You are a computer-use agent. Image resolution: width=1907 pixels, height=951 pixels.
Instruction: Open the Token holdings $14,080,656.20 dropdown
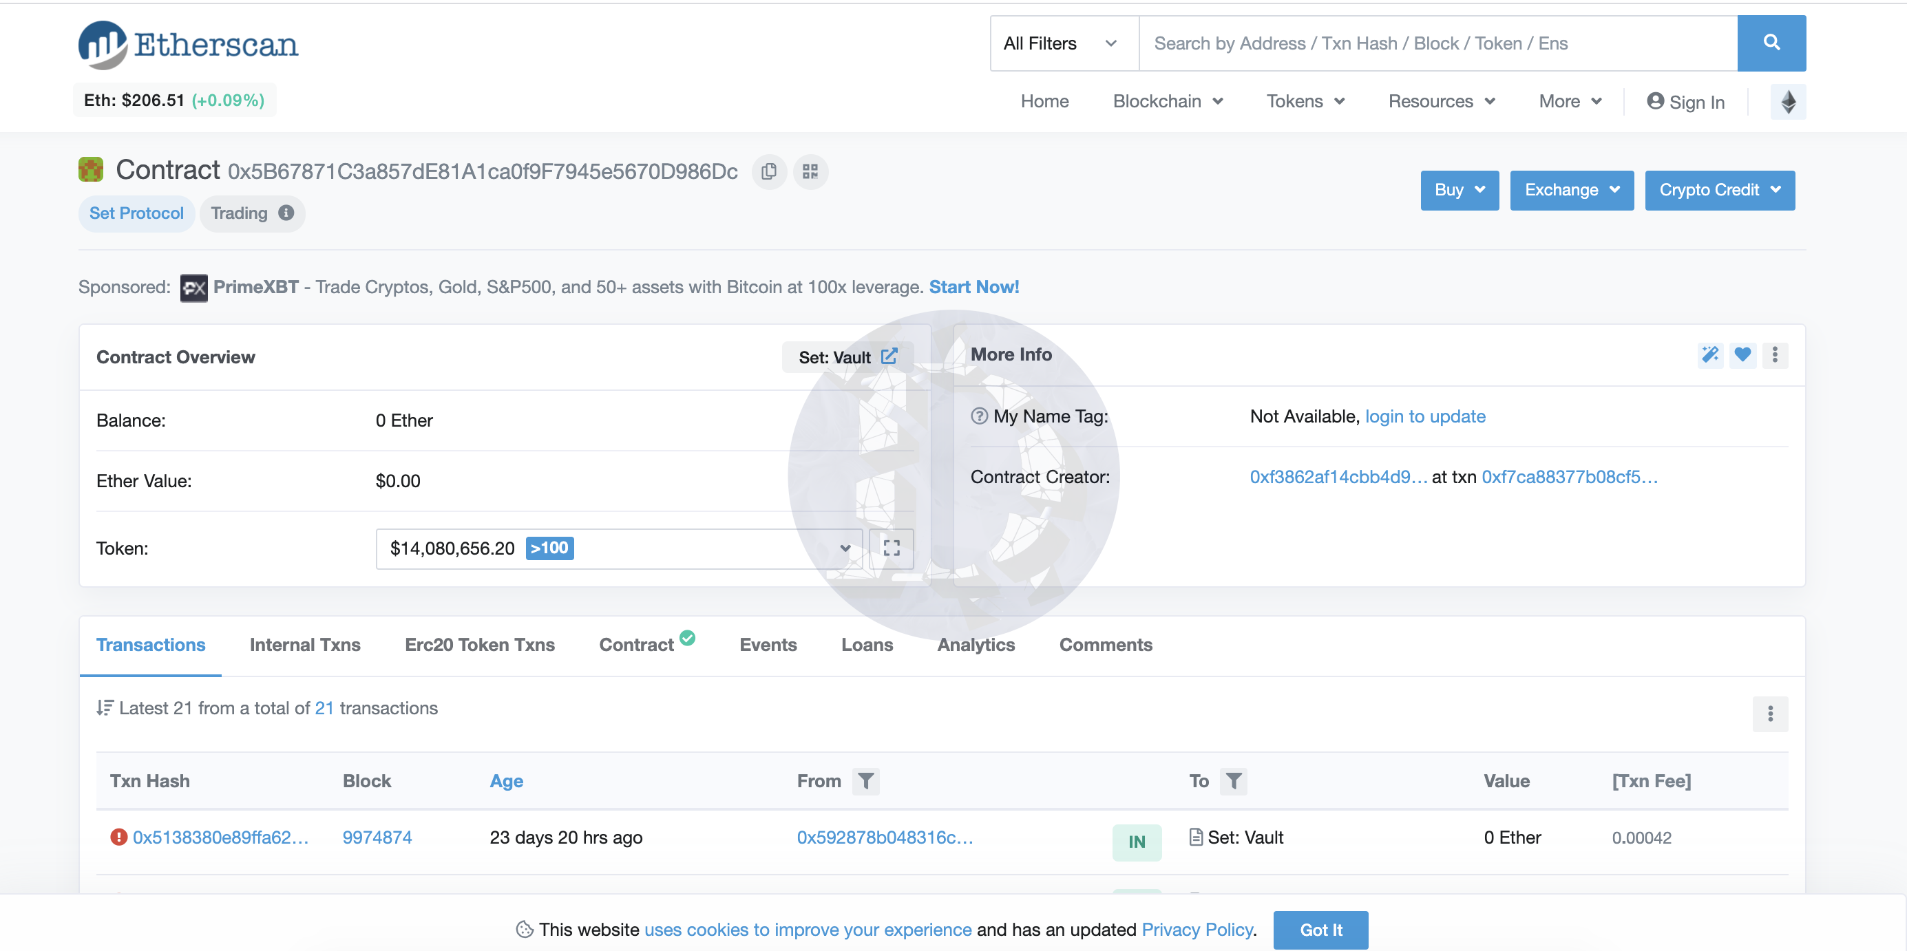pos(619,548)
